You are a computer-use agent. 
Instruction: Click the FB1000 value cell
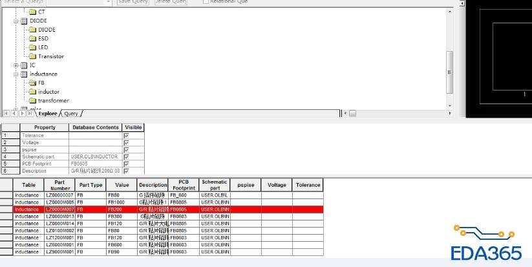pos(122,202)
